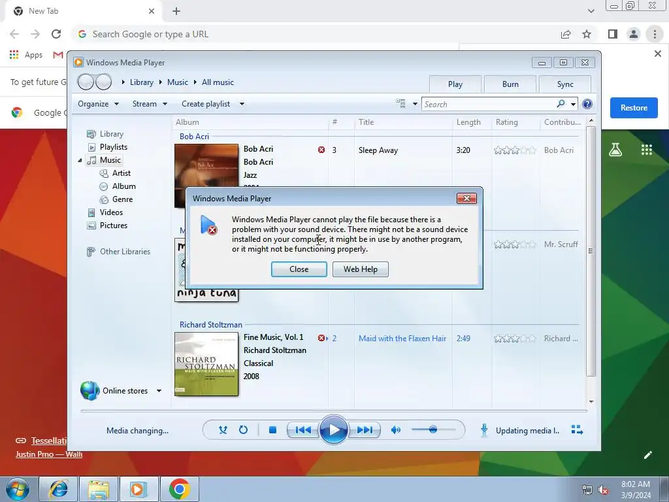Open Web Help for the error
This screenshot has width=669, height=502.
click(x=360, y=269)
